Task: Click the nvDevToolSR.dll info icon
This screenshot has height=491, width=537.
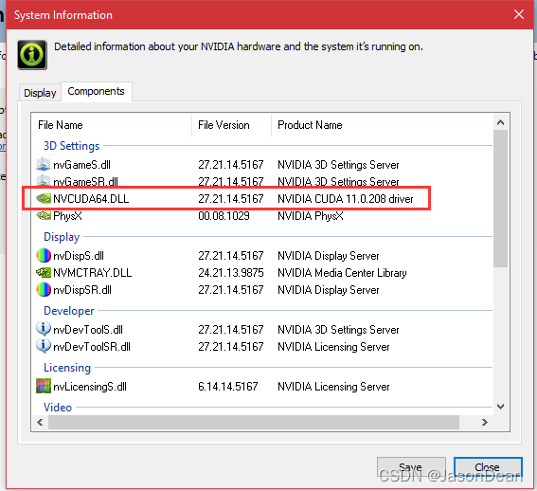Action: pyautogui.click(x=44, y=346)
